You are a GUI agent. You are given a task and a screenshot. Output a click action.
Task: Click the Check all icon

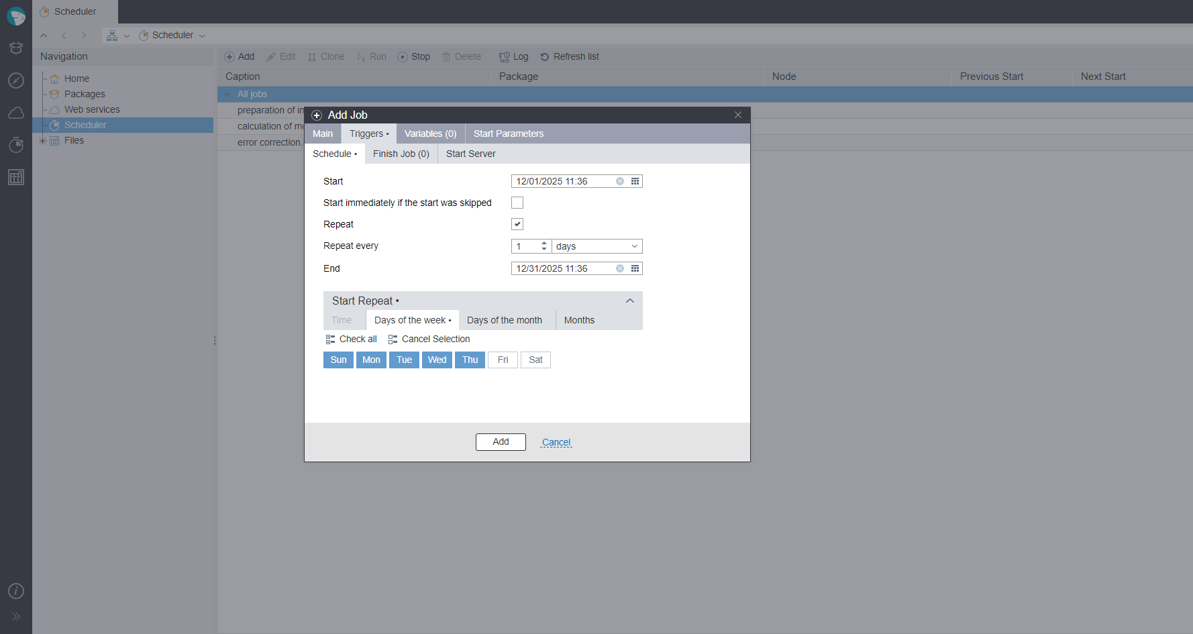[330, 339]
